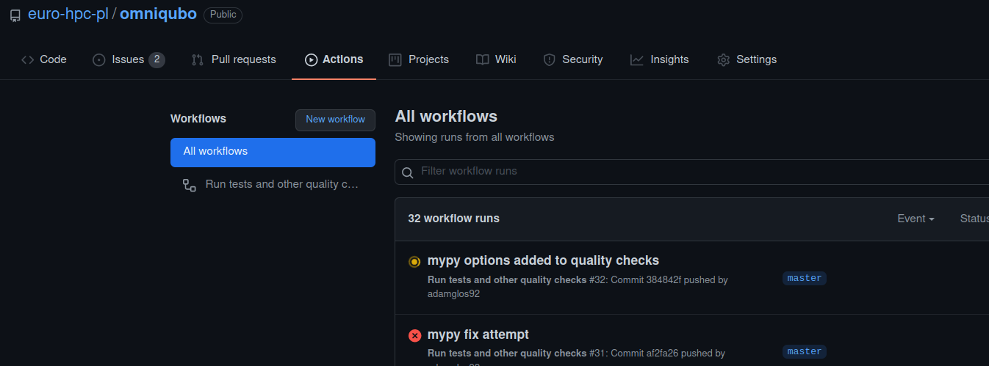
Task: Open the euro-hpc-pl organization link
Action: point(68,14)
